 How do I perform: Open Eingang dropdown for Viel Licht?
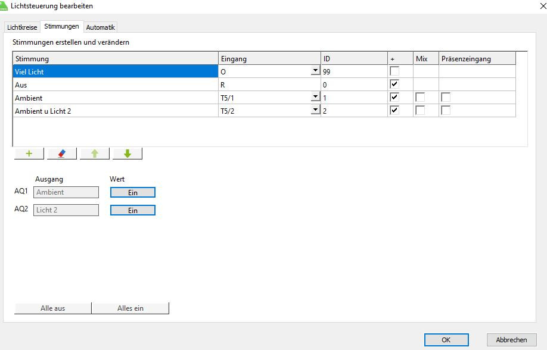[x=315, y=71]
